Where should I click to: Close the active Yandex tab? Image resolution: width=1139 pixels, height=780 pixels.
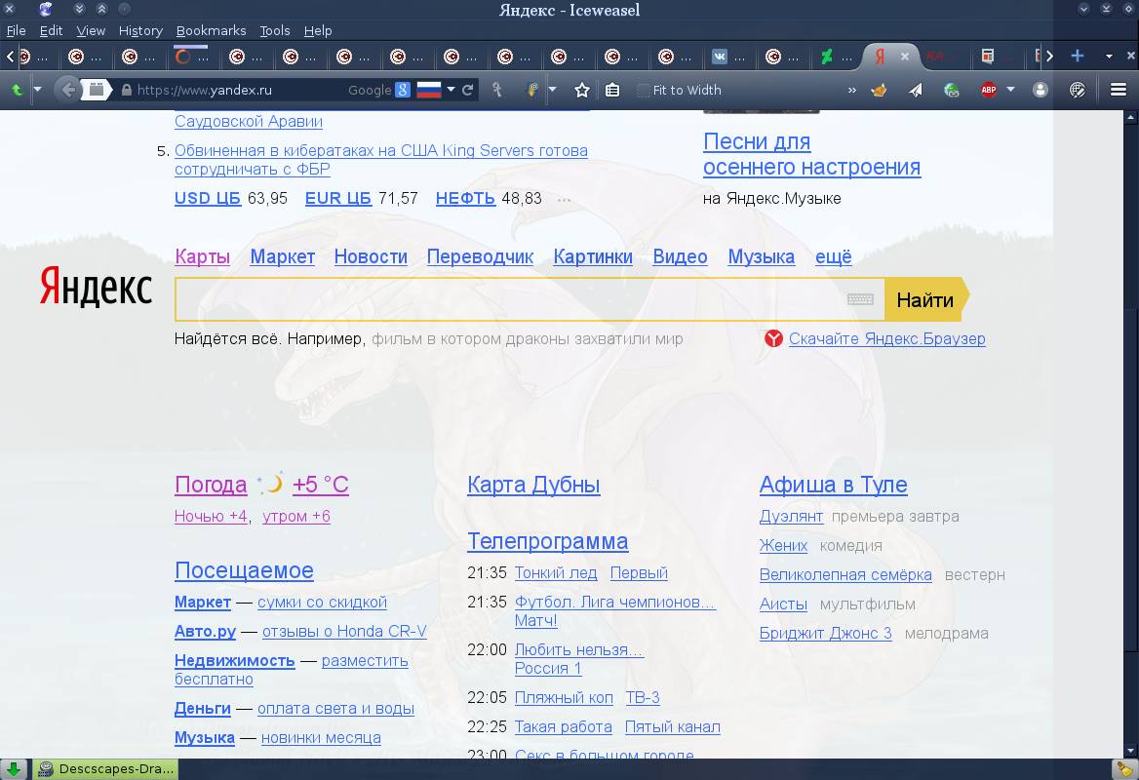904,56
